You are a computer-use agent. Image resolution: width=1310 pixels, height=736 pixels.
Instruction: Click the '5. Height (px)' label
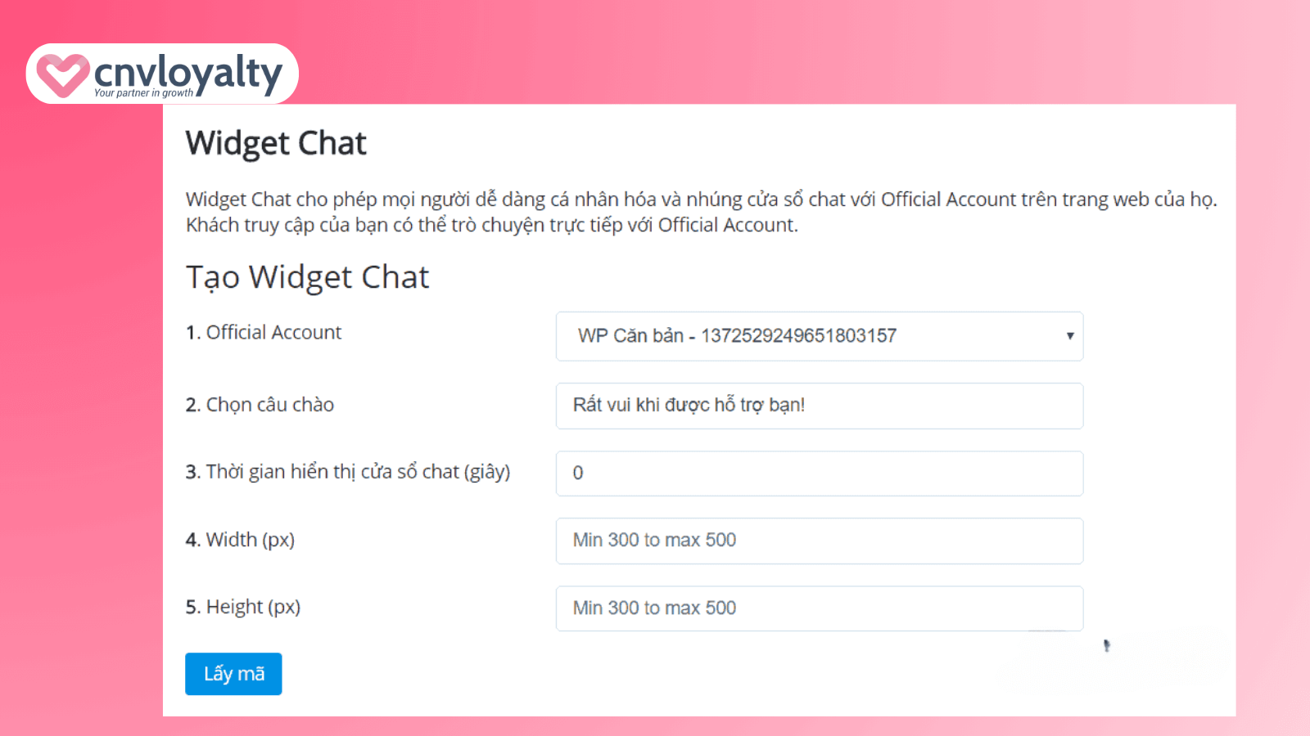[x=243, y=607]
